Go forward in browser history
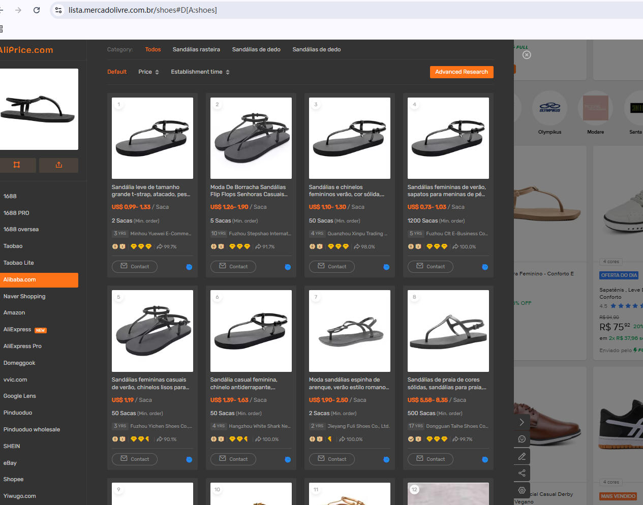 pos(18,10)
